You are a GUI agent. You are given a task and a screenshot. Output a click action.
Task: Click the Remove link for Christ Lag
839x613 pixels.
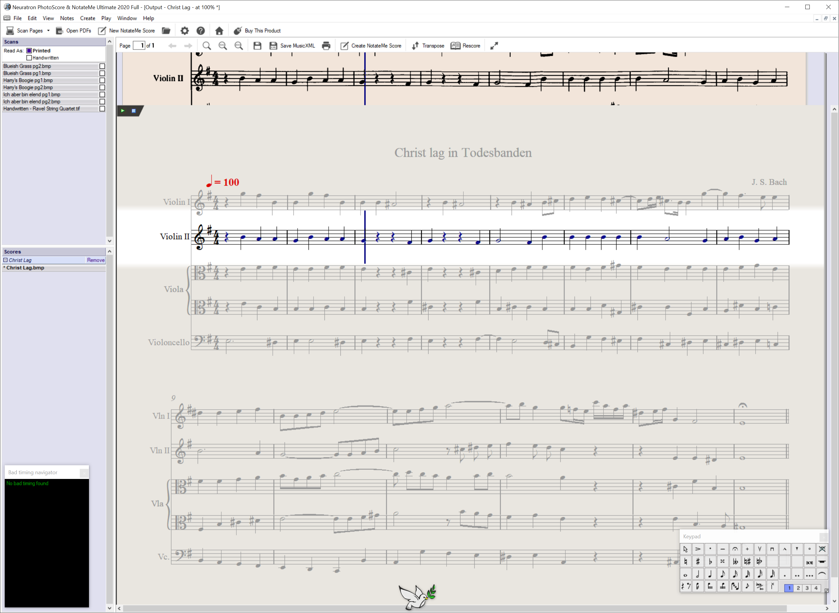click(96, 260)
